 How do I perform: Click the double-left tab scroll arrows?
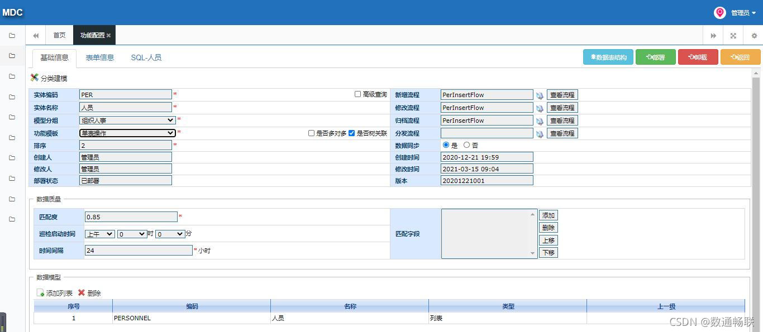36,35
